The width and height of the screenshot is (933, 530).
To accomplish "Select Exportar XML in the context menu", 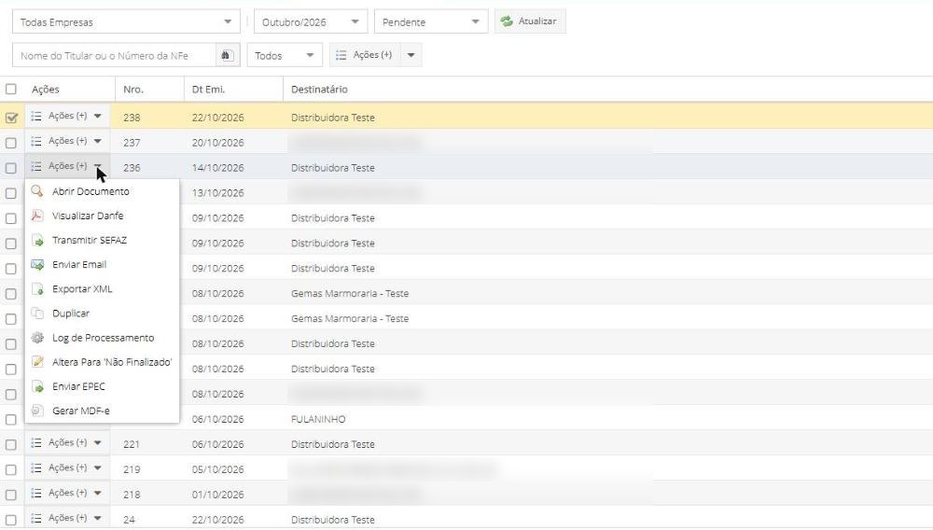I will pos(102,288).
